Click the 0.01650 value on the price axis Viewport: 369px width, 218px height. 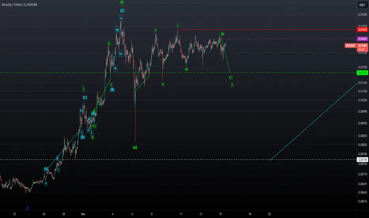[x=362, y=15]
